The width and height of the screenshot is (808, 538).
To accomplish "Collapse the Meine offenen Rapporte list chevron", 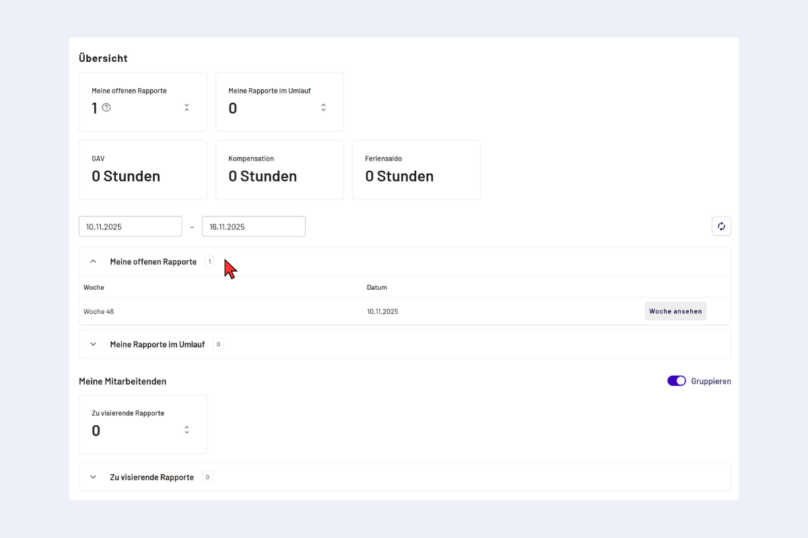I will pyautogui.click(x=94, y=262).
